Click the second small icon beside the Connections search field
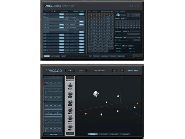The width and height of the screenshot is (185, 139). tap(55, 11)
